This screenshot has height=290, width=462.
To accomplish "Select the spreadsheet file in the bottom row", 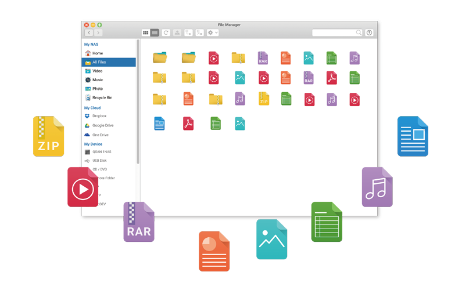I will [216, 124].
